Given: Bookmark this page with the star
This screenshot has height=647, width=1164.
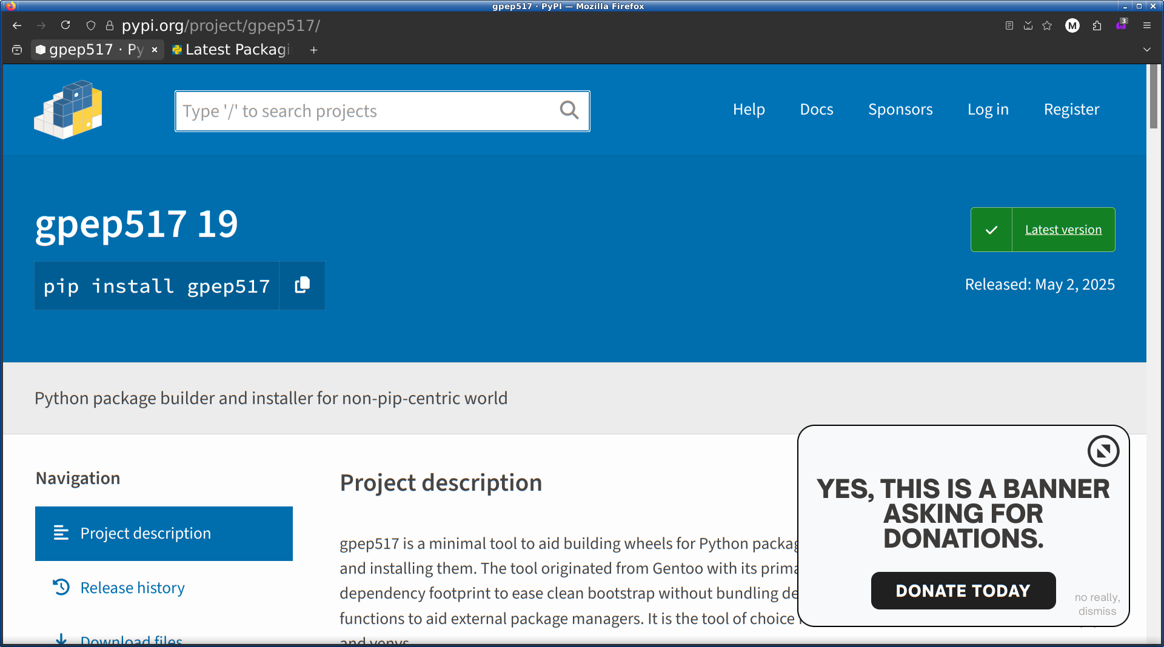Looking at the screenshot, I should 1047,25.
